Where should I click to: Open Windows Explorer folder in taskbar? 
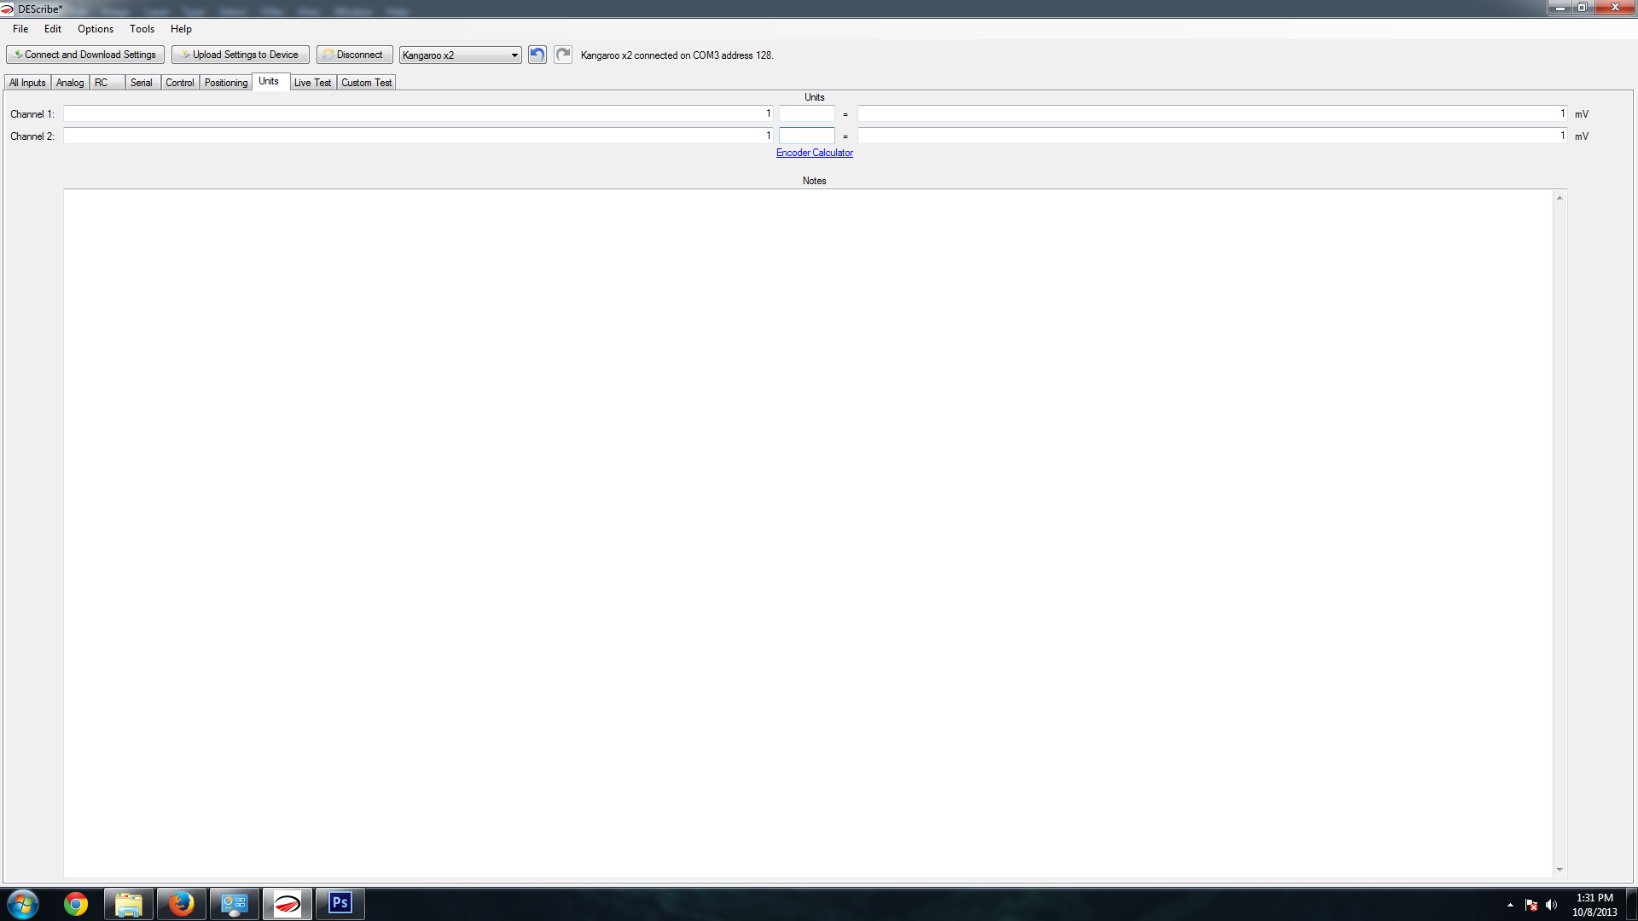click(129, 904)
